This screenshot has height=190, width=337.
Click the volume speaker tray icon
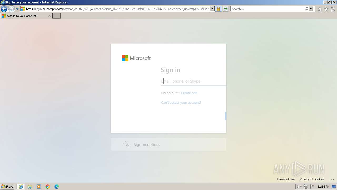(x=299, y=187)
